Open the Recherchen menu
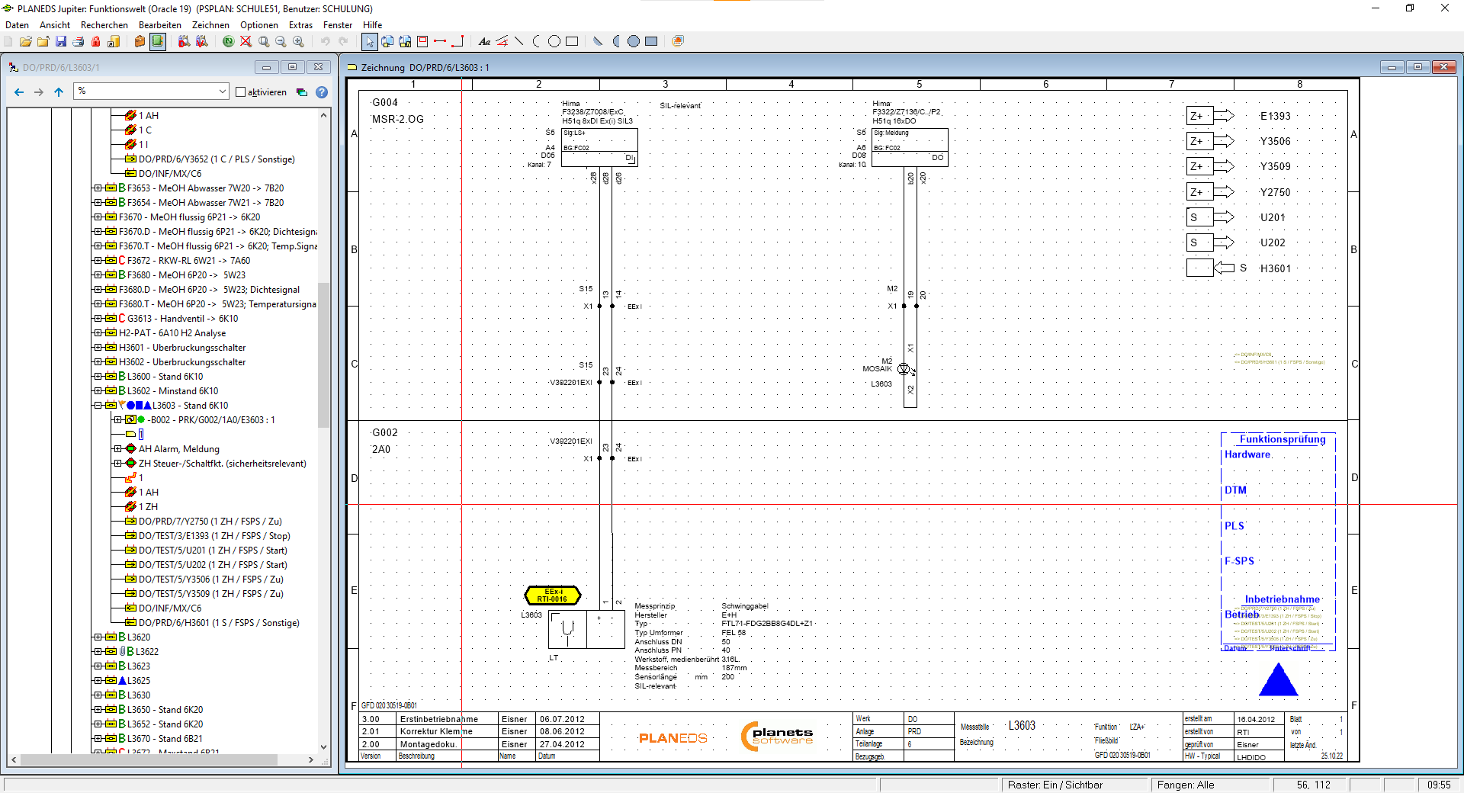Viewport: 1464px width, 793px height. [104, 25]
